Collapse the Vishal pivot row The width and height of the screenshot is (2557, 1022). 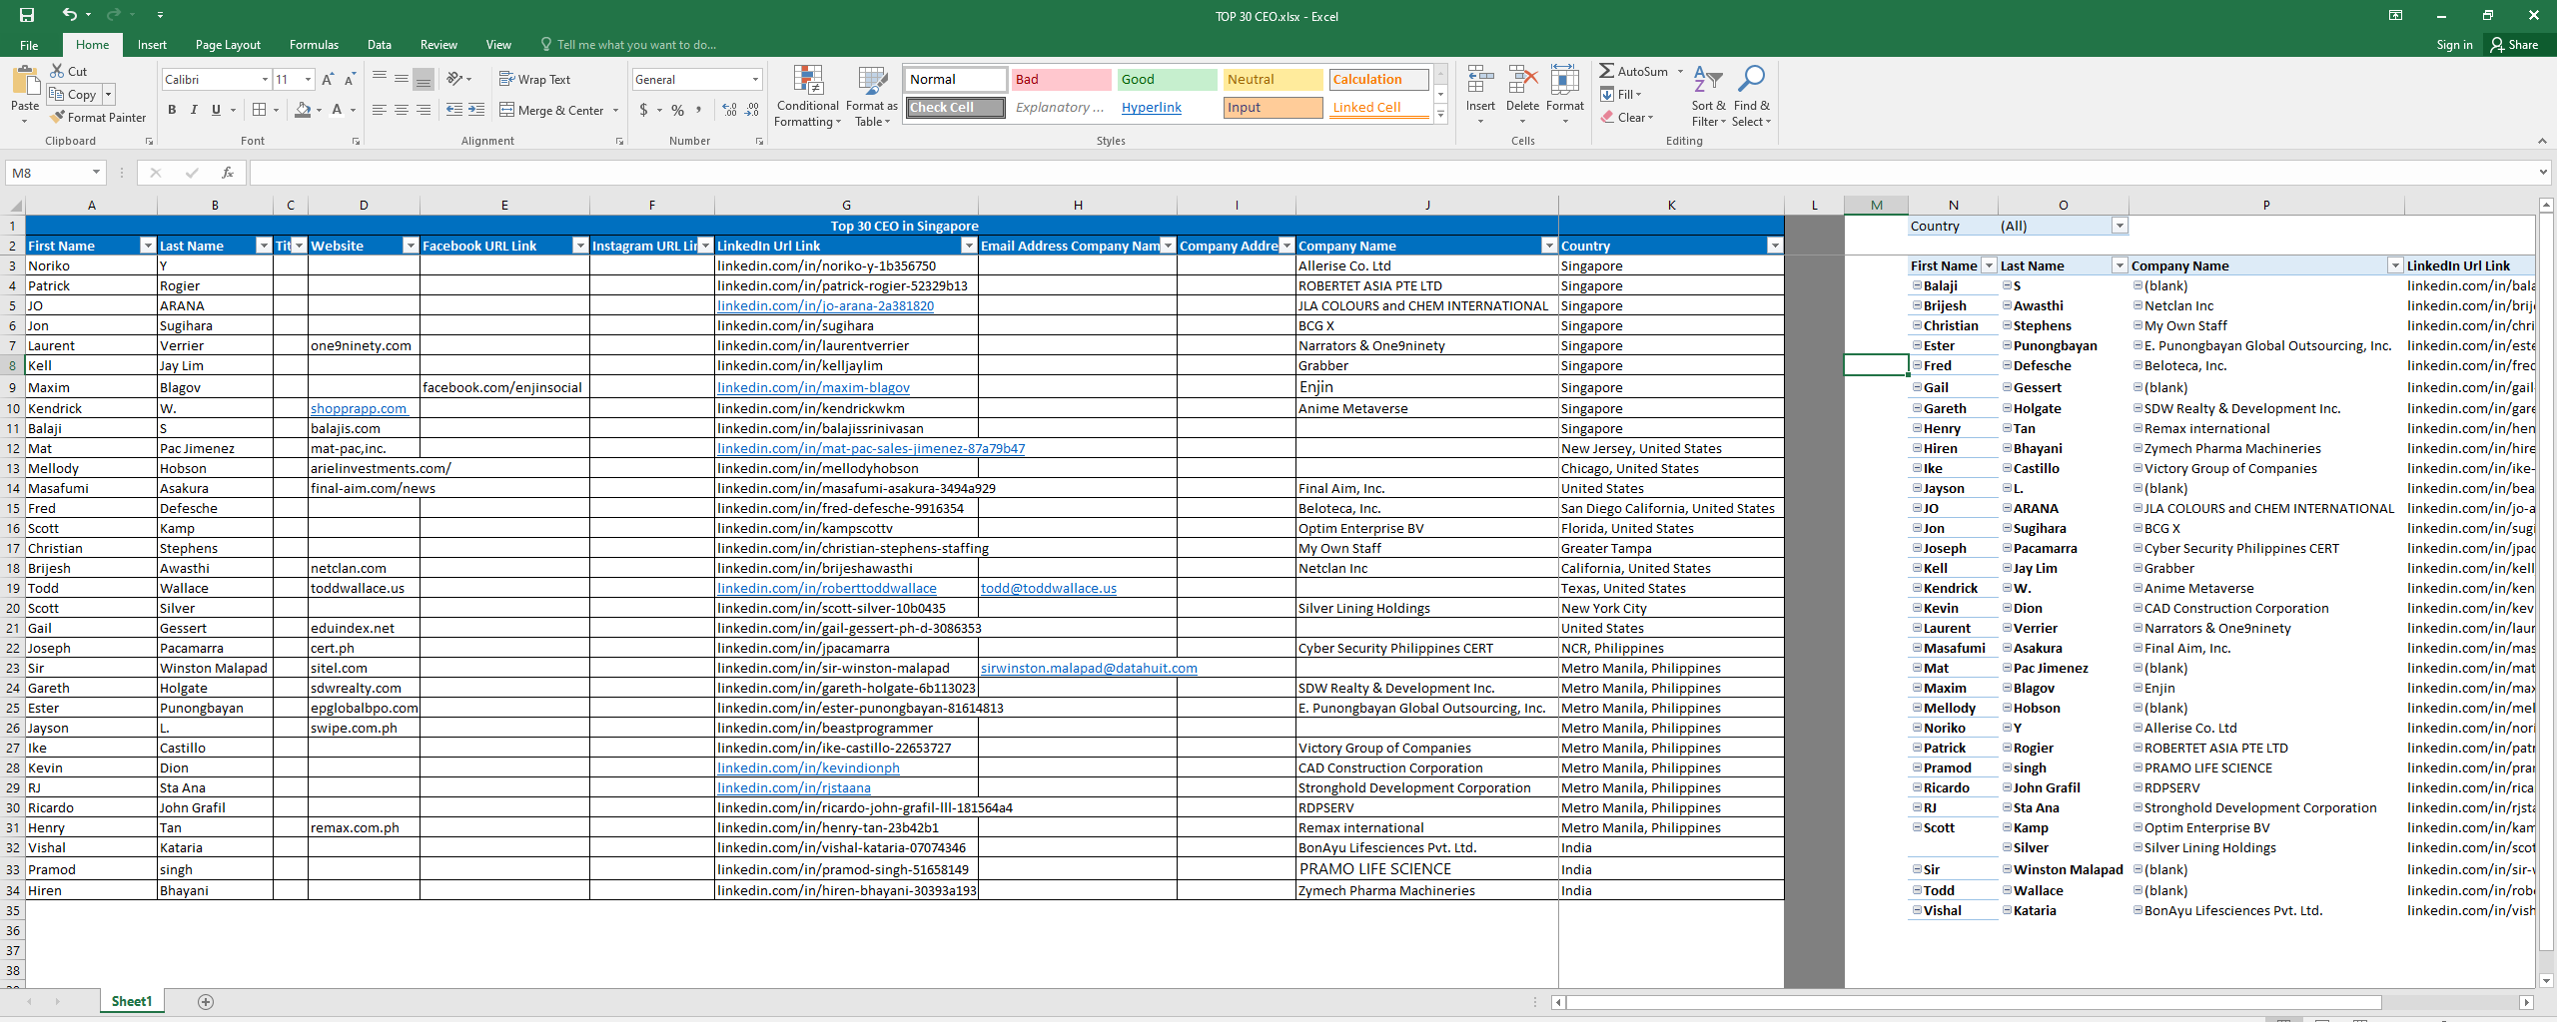(x=1917, y=910)
